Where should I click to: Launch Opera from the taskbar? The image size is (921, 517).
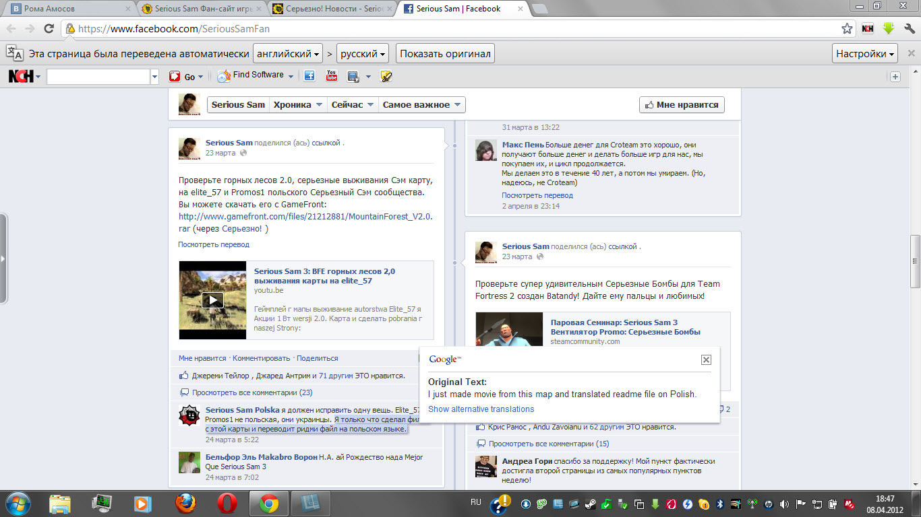pos(227,504)
